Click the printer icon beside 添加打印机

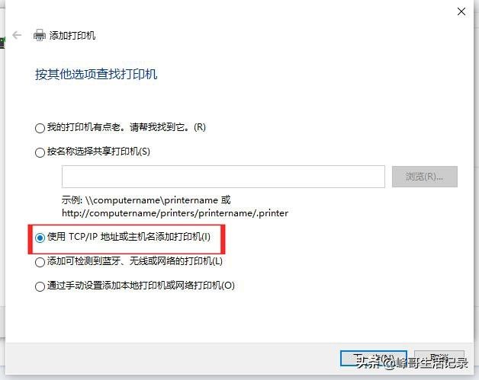[40, 35]
